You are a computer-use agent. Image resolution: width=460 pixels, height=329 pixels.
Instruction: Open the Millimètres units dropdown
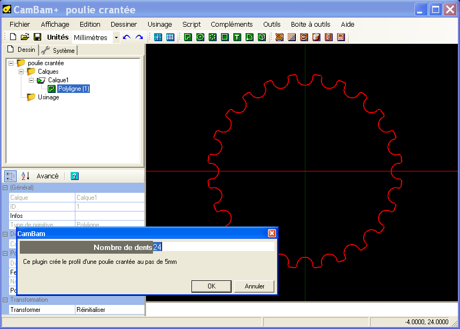(116, 37)
